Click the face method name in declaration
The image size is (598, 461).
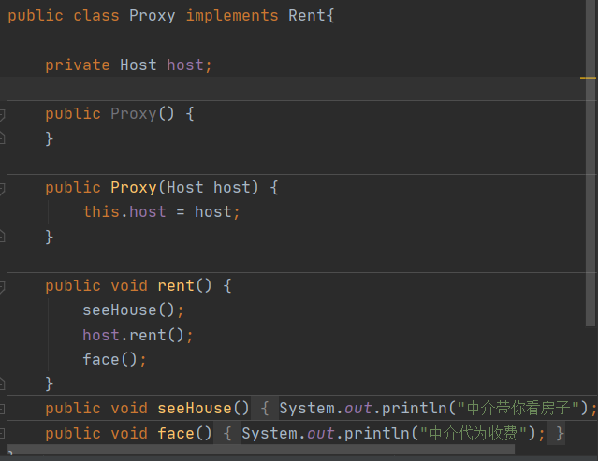[176, 434]
